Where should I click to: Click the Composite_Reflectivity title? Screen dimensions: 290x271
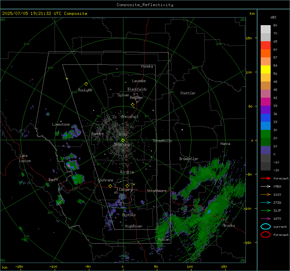pos(145,5)
